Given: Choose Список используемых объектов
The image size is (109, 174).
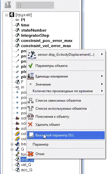Looking at the screenshot, I should tap(66, 109).
